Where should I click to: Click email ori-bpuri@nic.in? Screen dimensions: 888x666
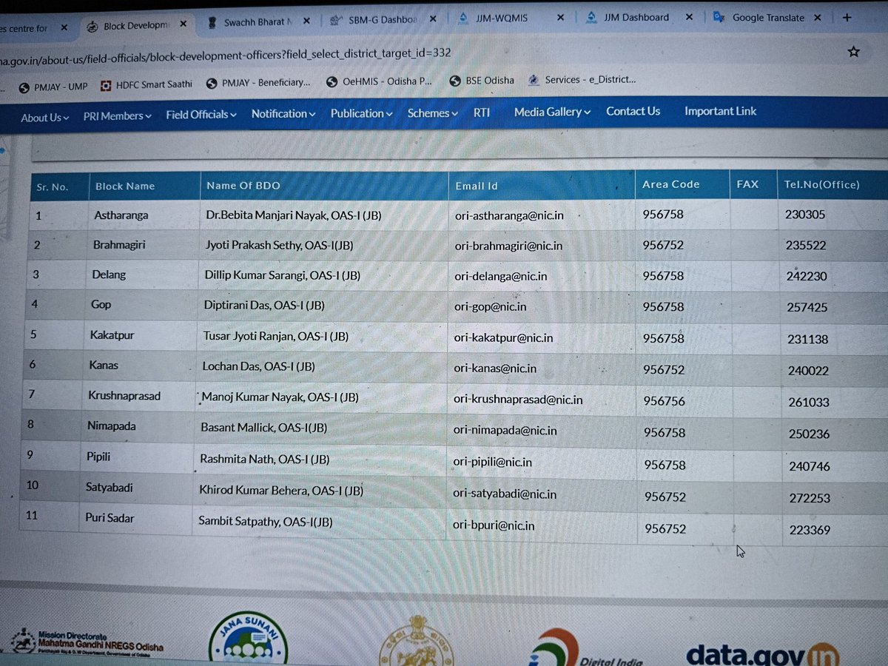[x=494, y=525]
